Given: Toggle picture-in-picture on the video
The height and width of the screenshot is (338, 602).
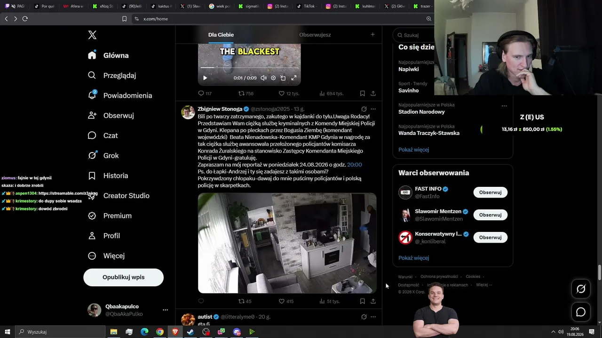Looking at the screenshot, I should click(283, 78).
